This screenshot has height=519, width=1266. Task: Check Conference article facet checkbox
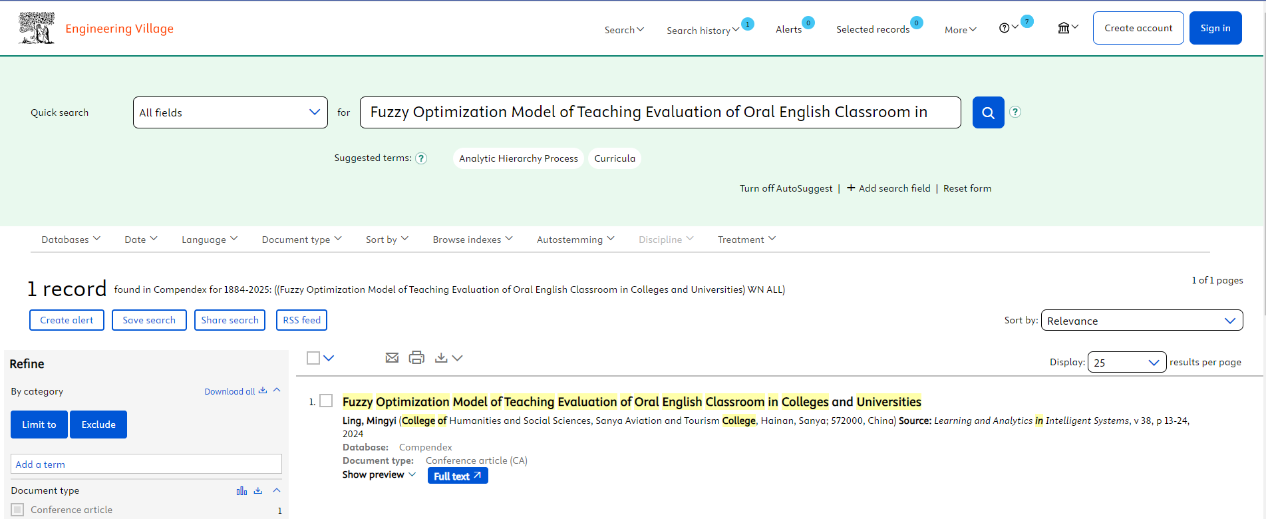point(18,510)
